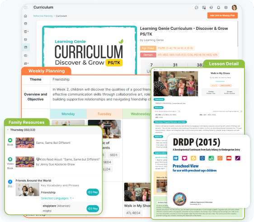Image resolution: width=254 pixels, height=222 pixels.
Task: Go to home via sidebar house icon
Action: tap(25, 16)
